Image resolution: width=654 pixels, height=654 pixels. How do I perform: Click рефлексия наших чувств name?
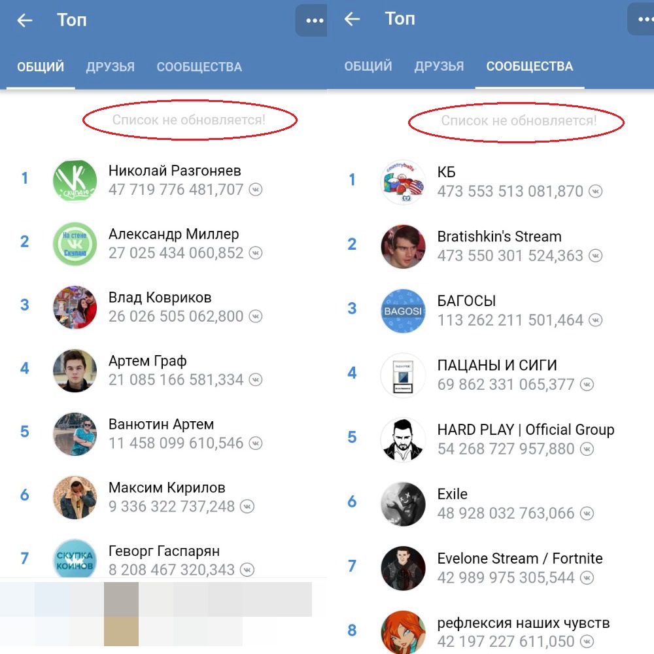pos(523,623)
